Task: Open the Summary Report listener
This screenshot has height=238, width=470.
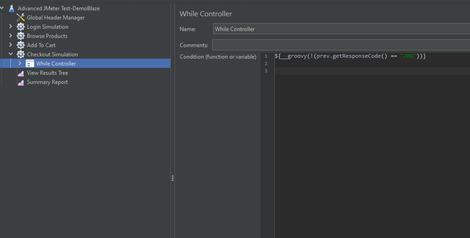Action: [x=47, y=82]
